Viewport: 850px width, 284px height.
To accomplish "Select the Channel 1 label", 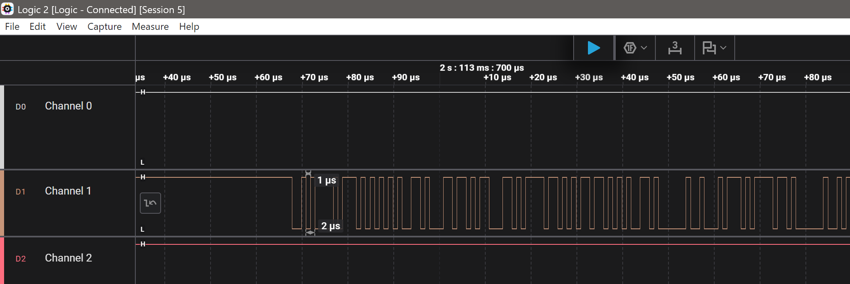I will [x=68, y=191].
